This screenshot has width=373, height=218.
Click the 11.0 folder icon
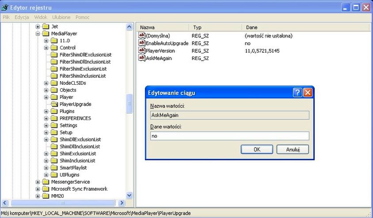pyautogui.click(x=54, y=41)
